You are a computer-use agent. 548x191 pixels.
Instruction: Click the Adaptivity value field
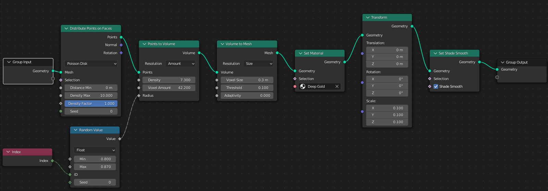[247, 96]
